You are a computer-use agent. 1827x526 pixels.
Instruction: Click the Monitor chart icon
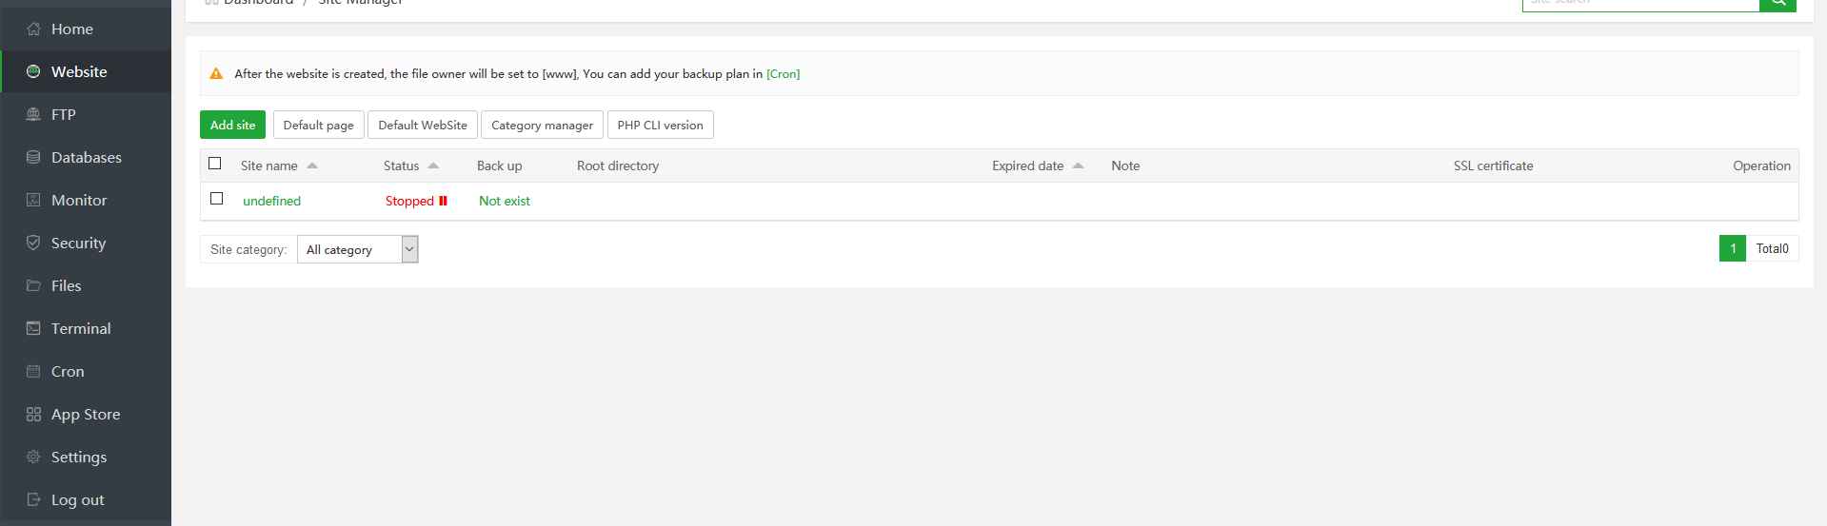click(33, 201)
